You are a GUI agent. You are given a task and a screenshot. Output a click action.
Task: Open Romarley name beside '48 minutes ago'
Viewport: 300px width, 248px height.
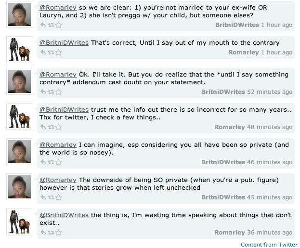point(230,127)
